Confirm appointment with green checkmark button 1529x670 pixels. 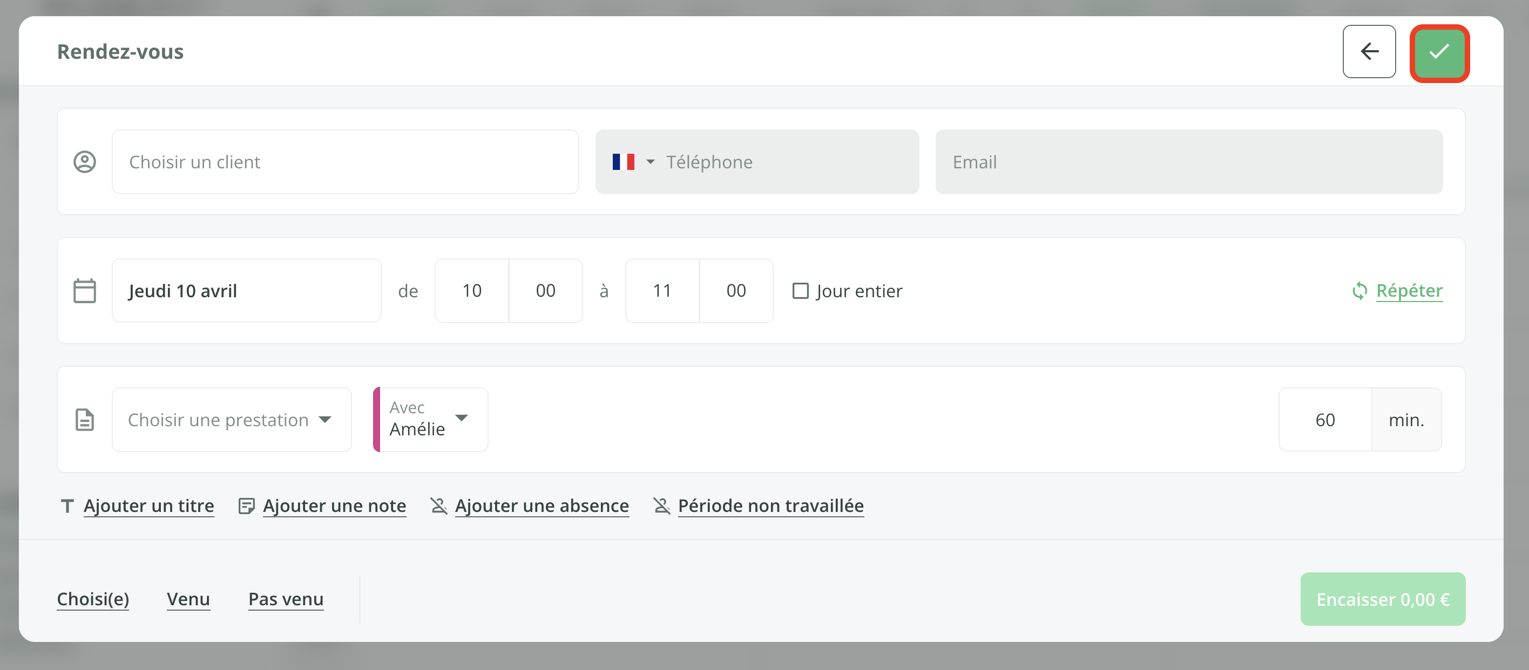click(1439, 52)
